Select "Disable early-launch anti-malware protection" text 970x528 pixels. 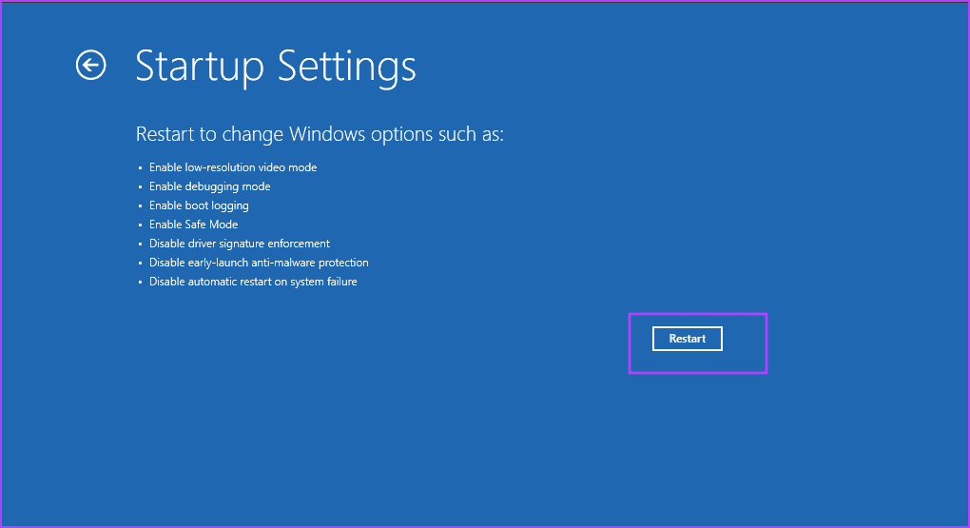(x=259, y=263)
